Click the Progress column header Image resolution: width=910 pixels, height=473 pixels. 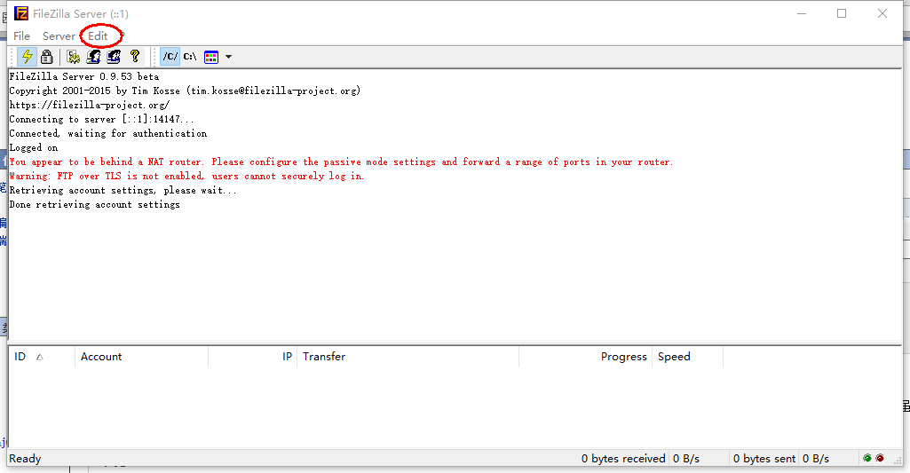586,357
